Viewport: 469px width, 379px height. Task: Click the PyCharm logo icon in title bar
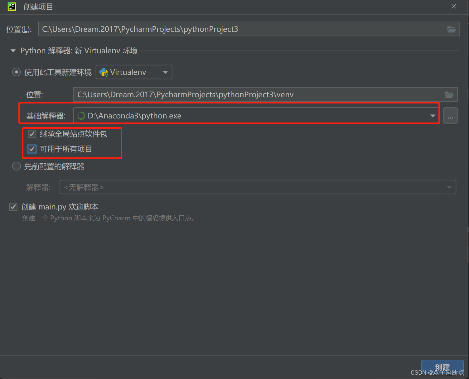[x=12, y=7]
